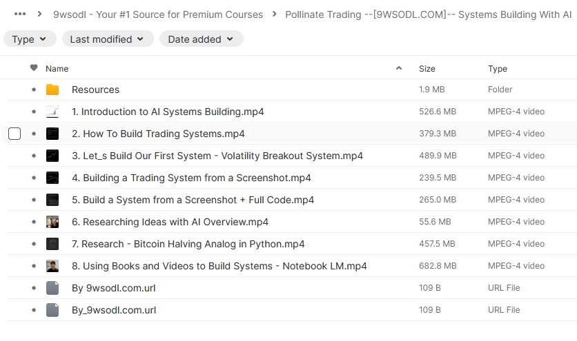Image resolution: width=577 pixels, height=341 pixels.
Task: Click thumbnail of 5. Build a System from a Screenshot + Full Code
Action: coord(52,200)
